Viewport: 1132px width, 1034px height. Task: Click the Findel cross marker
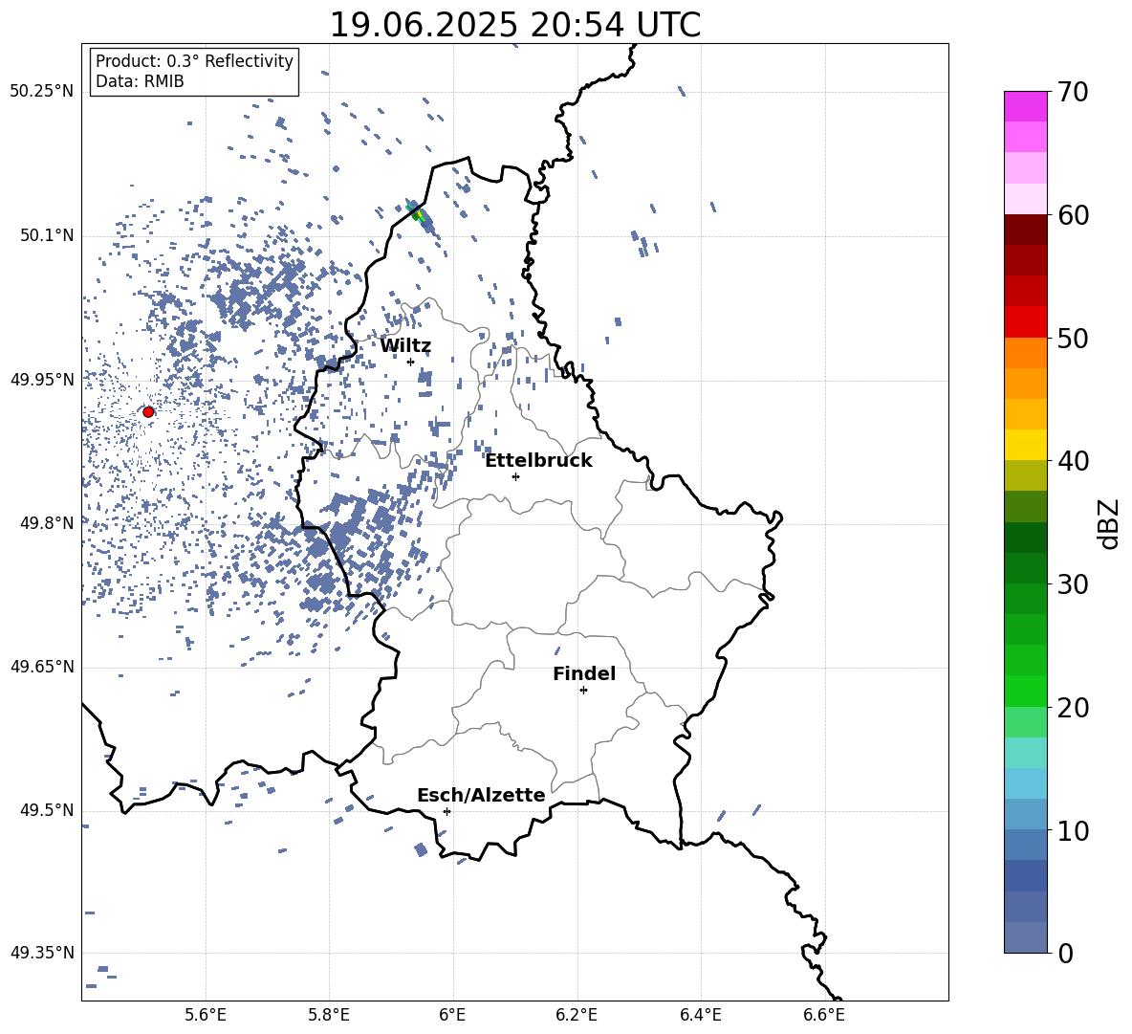583,691
